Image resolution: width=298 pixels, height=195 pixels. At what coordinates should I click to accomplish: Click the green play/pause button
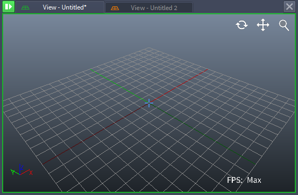pyautogui.click(x=8, y=7)
